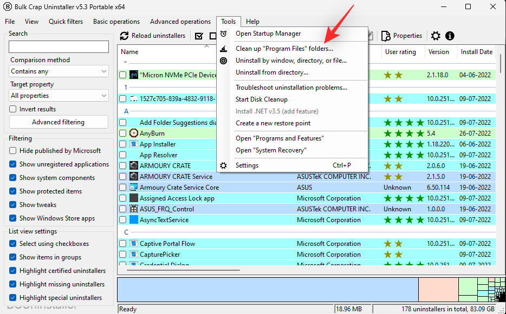Open the Advanced operations menu
506x314 pixels.
(x=180, y=22)
